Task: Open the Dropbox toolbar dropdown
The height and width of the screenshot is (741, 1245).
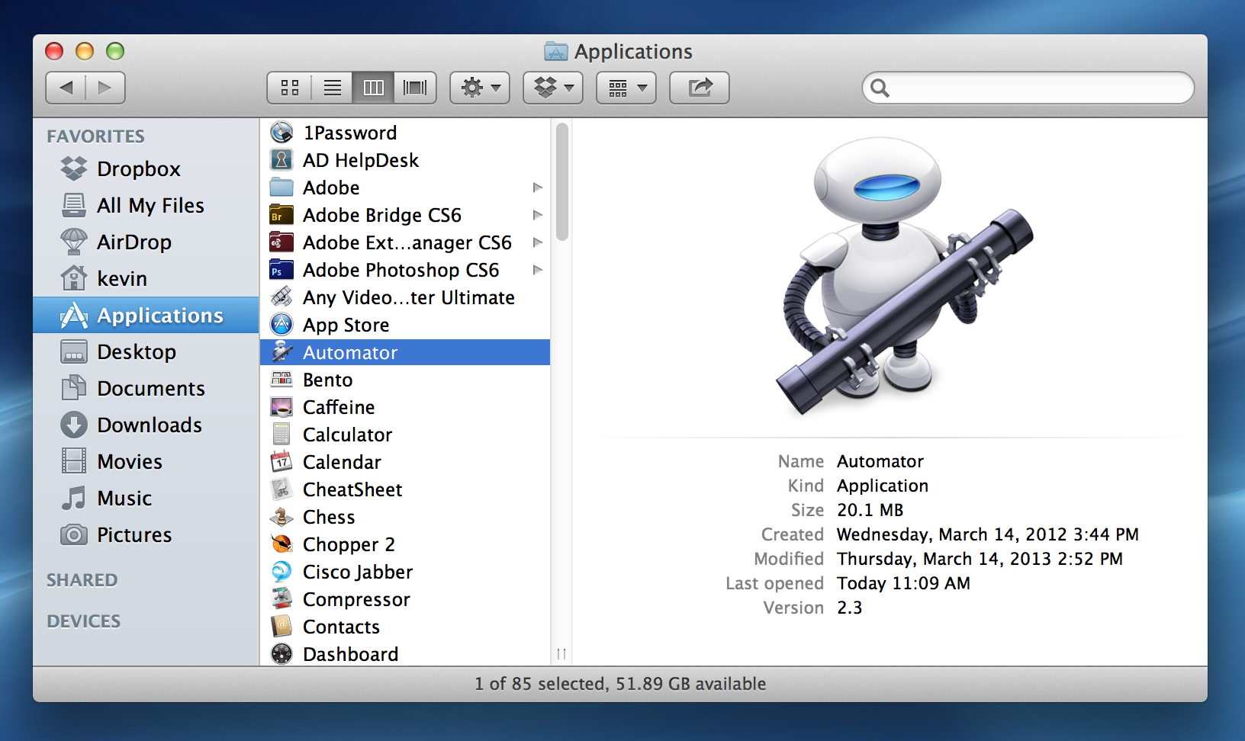Action: [x=553, y=88]
